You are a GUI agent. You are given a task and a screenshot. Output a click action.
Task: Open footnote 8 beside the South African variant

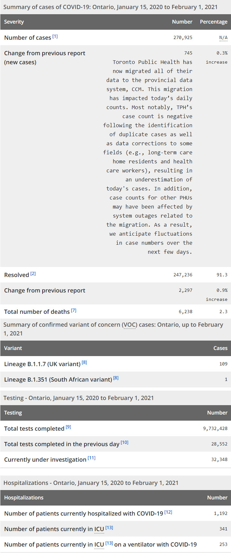116,378
